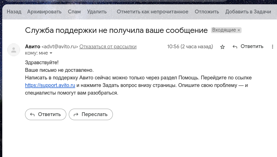Mark the email as Спам
Image resolution: width=277 pixels, height=157 pixels.
tap(74, 12)
